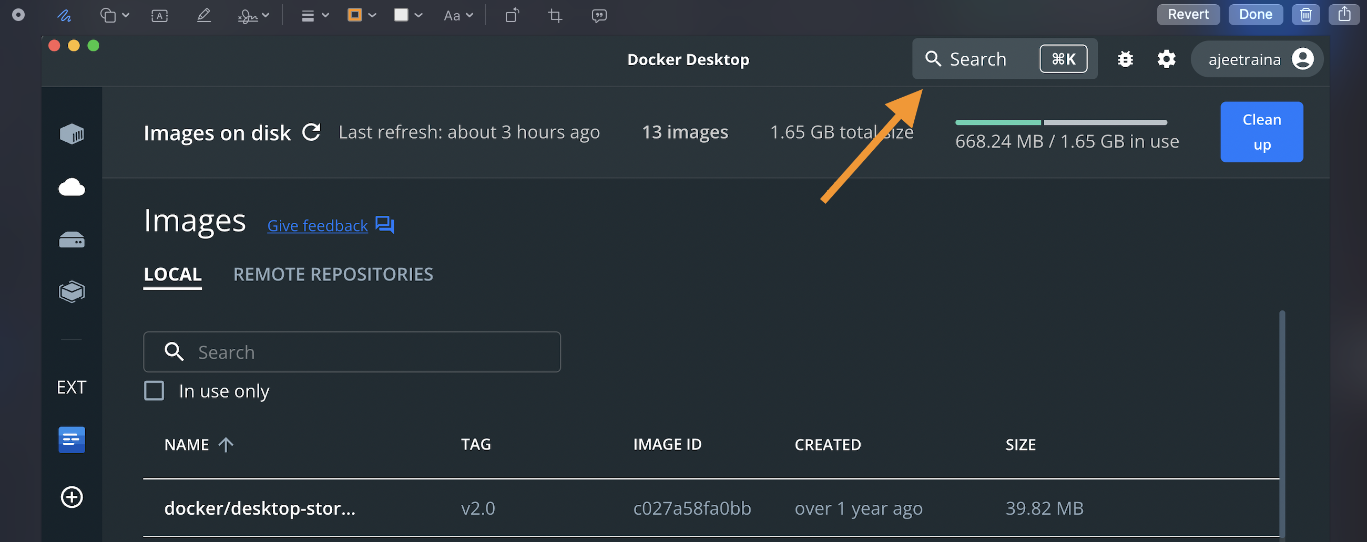Select the Text box tool
Screen dimensions: 1367x542
(160, 15)
